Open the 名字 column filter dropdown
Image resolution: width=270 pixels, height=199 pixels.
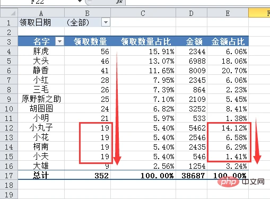[x=59, y=41]
